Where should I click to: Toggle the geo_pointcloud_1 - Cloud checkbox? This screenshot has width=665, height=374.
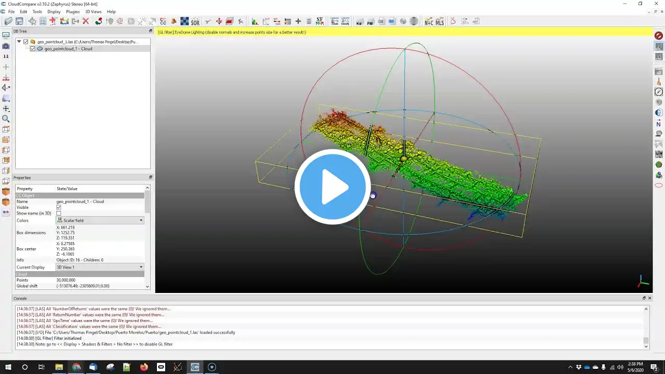point(33,49)
